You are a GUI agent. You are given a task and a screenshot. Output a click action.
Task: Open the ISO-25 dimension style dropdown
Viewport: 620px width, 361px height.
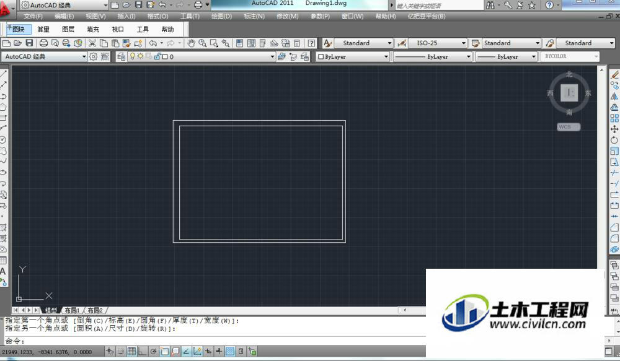point(464,43)
